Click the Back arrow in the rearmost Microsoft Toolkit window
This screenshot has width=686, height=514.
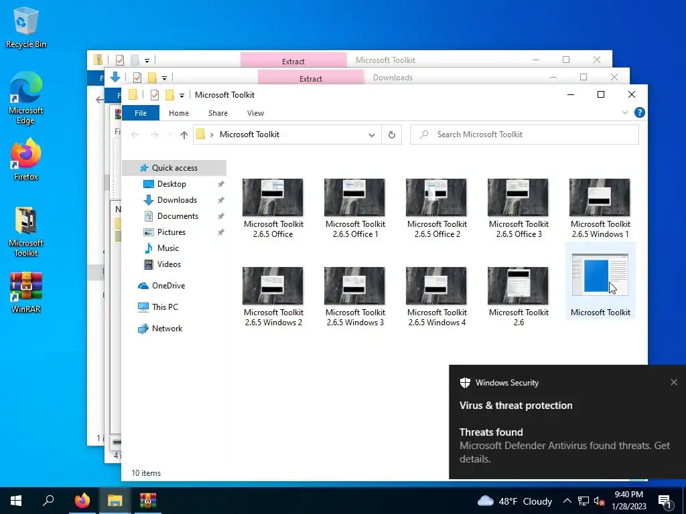[100, 100]
